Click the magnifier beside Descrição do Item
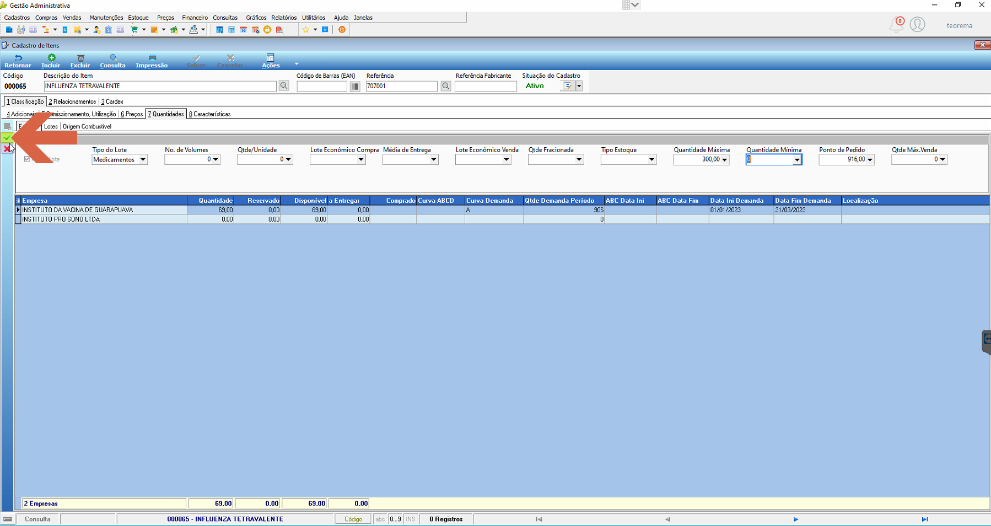The width and height of the screenshot is (991, 526). [284, 86]
